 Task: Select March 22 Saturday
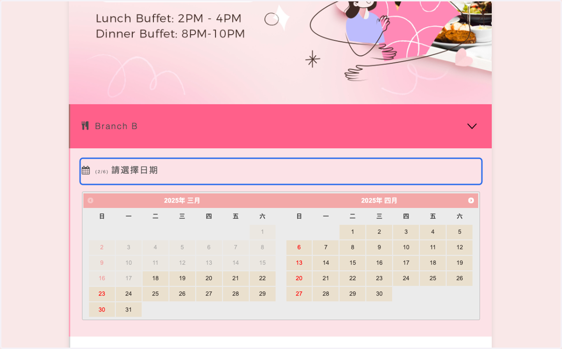click(262, 278)
